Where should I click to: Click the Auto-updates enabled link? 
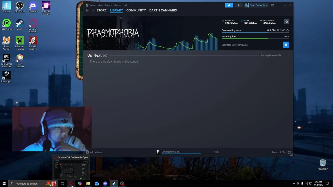[x=271, y=55]
